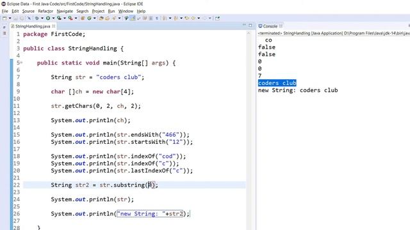The height and width of the screenshot is (230, 410).
Task: Expand the New Java Class dropdown arrow
Action: point(94,19)
